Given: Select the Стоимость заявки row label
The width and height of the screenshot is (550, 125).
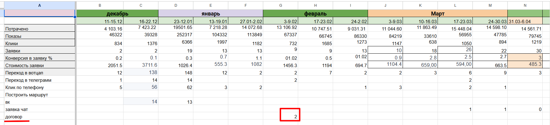Looking at the screenshot, I should [x=40, y=65].
